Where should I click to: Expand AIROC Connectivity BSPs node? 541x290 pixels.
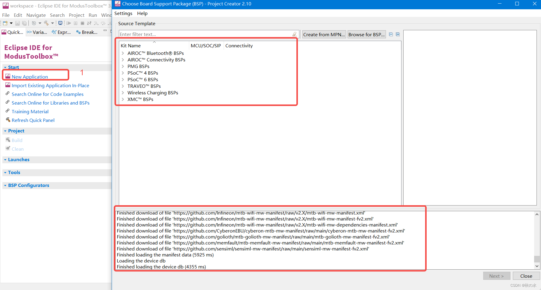click(x=123, y=60)
